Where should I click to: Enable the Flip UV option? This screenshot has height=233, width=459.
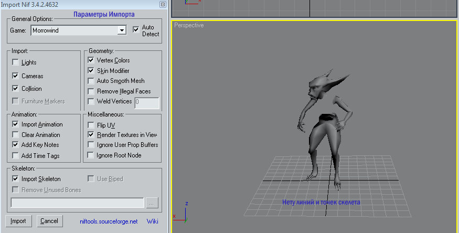(91, 125)
